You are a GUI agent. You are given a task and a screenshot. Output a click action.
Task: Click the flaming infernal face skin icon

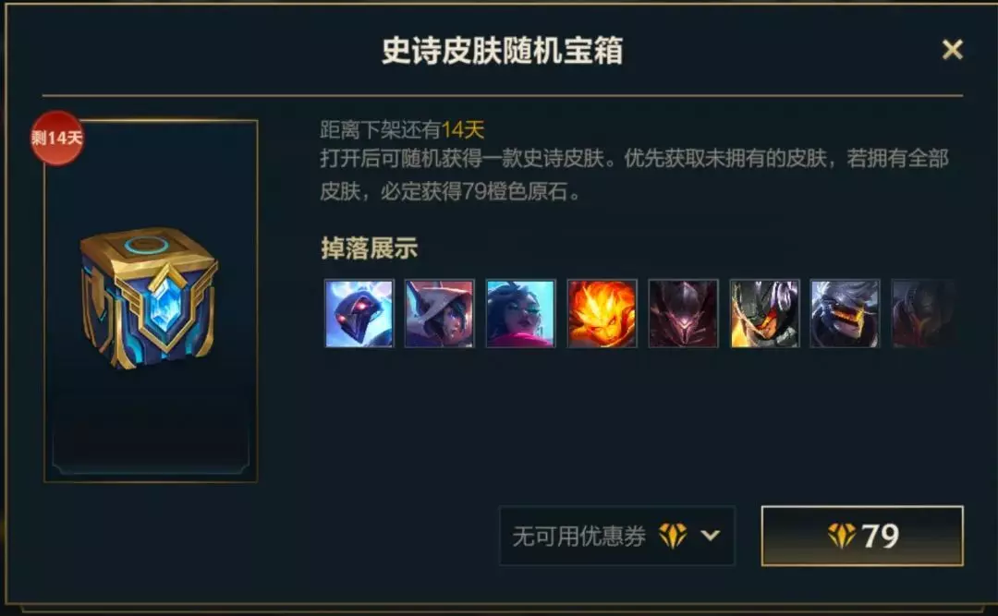pos(602,314)
